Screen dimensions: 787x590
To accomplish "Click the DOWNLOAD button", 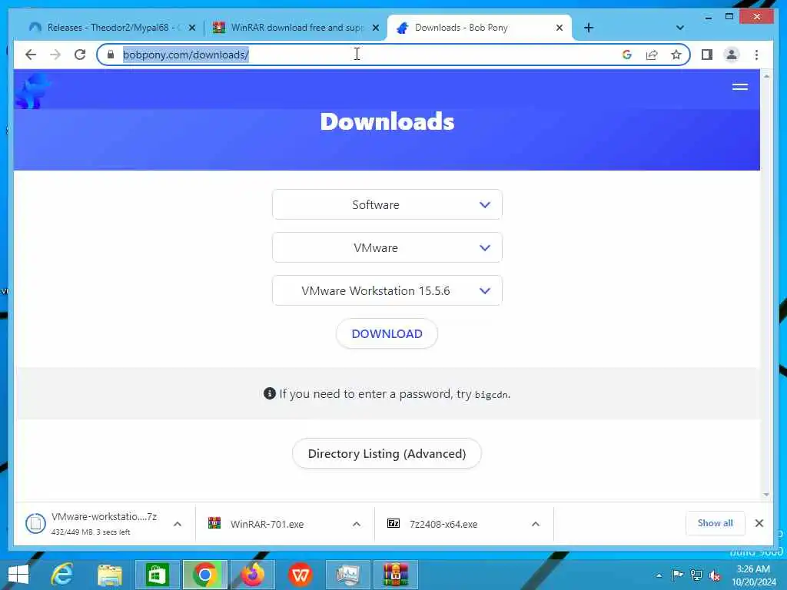I will point(387,333).
